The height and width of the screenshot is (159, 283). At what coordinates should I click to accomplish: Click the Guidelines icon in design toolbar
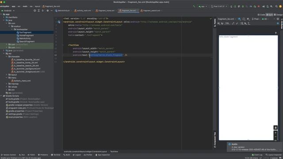click(249, 23)
